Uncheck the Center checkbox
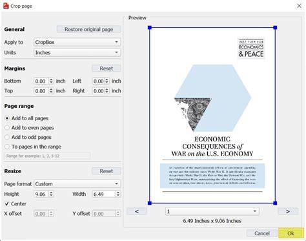Image resolution: width=306 pixels, height=241 pixels. pyautogui.click(x=7, y=204)
